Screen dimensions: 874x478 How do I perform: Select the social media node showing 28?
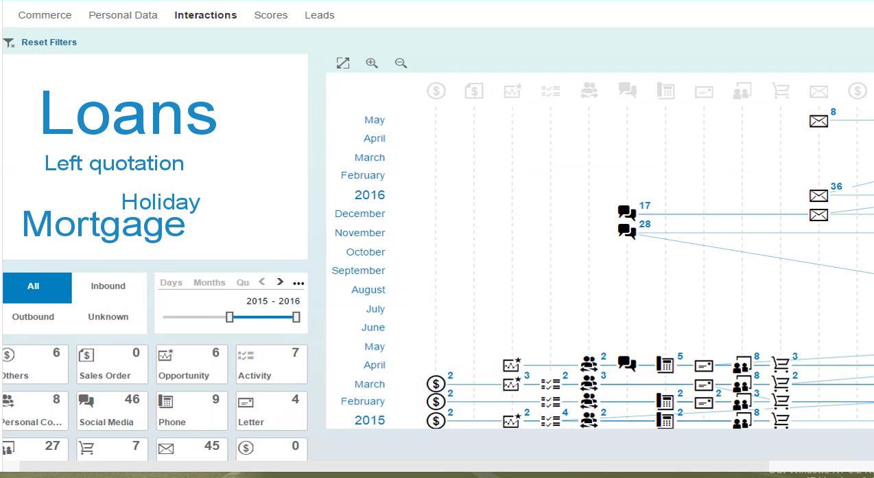[x=627, y=232]
